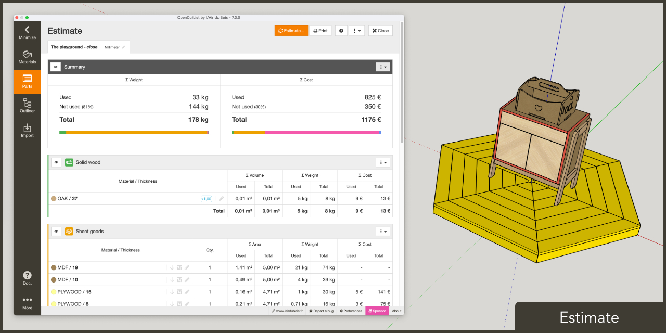Open the Materials section in the sidebar
This screenshot has width=666, height=333.
(x=27, y=57)
